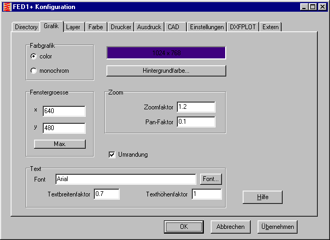This screenshot has height=240, width=330.
Task: Open the Font... chooser button
Action: 210,179
